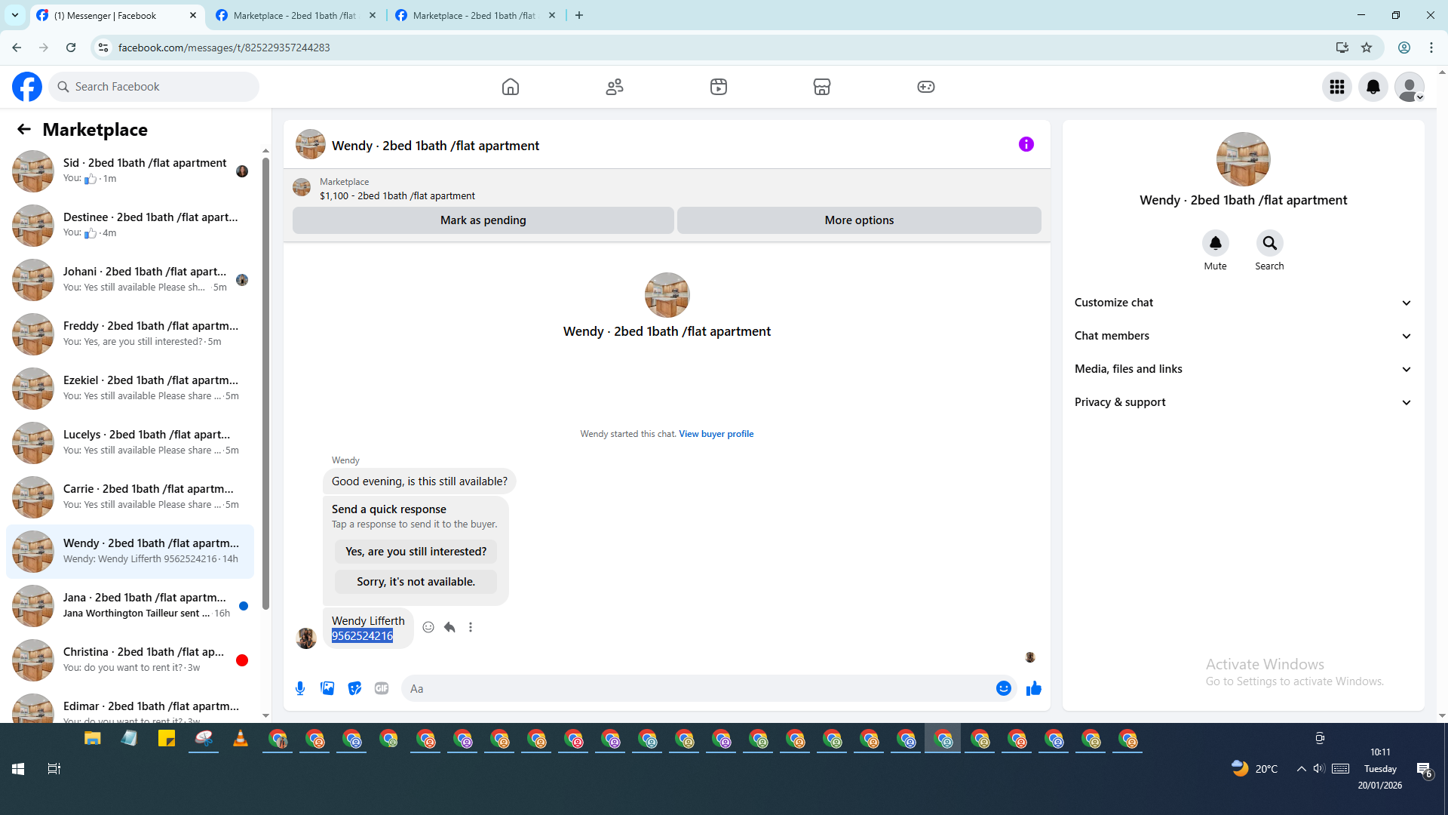Reply to Wendy Lifferth's message
Viewport: 1448px width, 815px height.
click(449, 627)
